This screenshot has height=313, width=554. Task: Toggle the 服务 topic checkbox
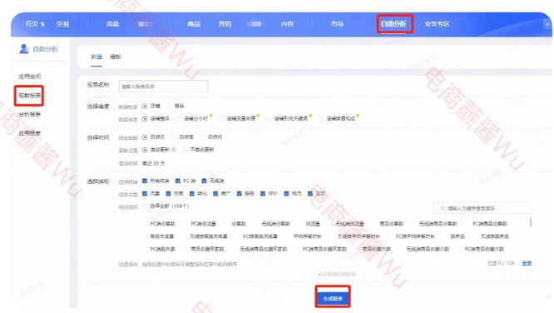tap(240, 193)
